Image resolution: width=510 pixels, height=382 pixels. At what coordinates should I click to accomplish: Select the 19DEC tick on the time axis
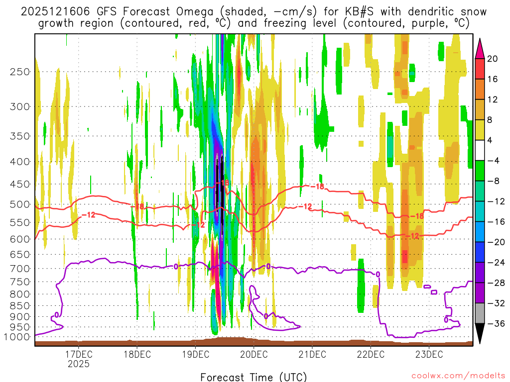(x=195, y=354)
